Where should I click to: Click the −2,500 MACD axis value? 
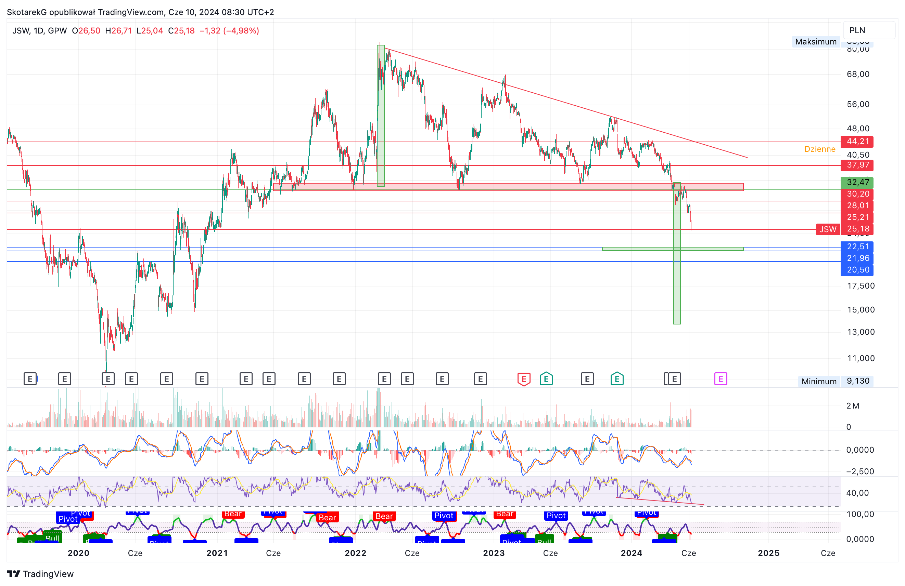pos(860,471)
